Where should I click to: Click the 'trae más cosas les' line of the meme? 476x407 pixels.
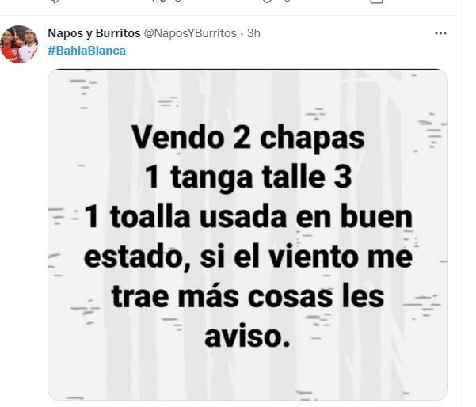pyautogui.click(x=247, y=296)
